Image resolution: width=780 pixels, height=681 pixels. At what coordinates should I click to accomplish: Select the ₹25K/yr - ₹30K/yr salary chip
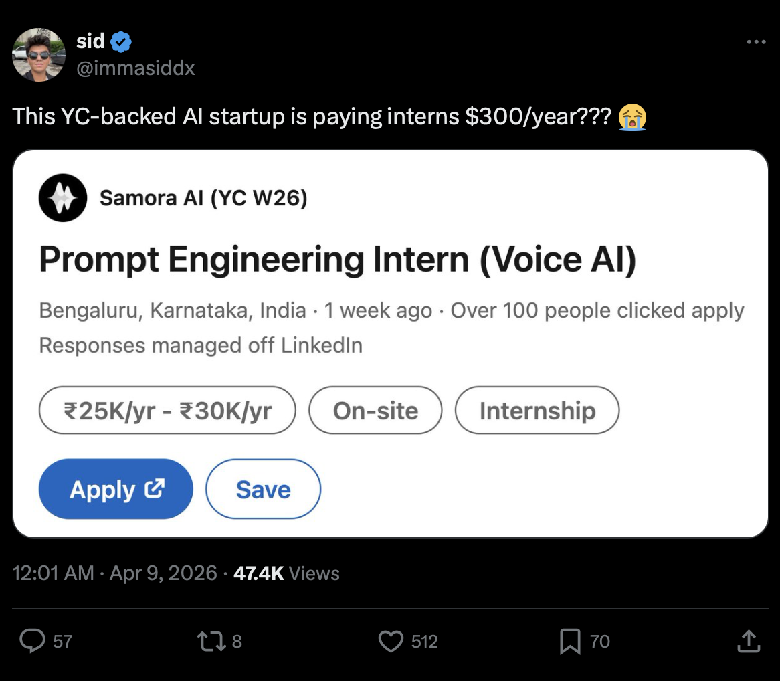167,410
